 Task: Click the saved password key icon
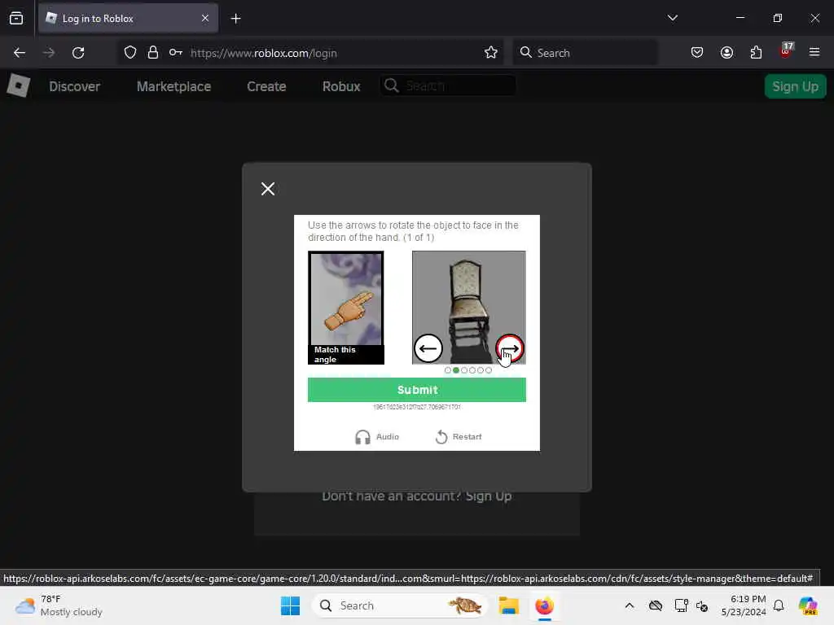tap(176, 53)
